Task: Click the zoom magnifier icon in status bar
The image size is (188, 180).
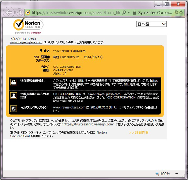Action: 157,173
